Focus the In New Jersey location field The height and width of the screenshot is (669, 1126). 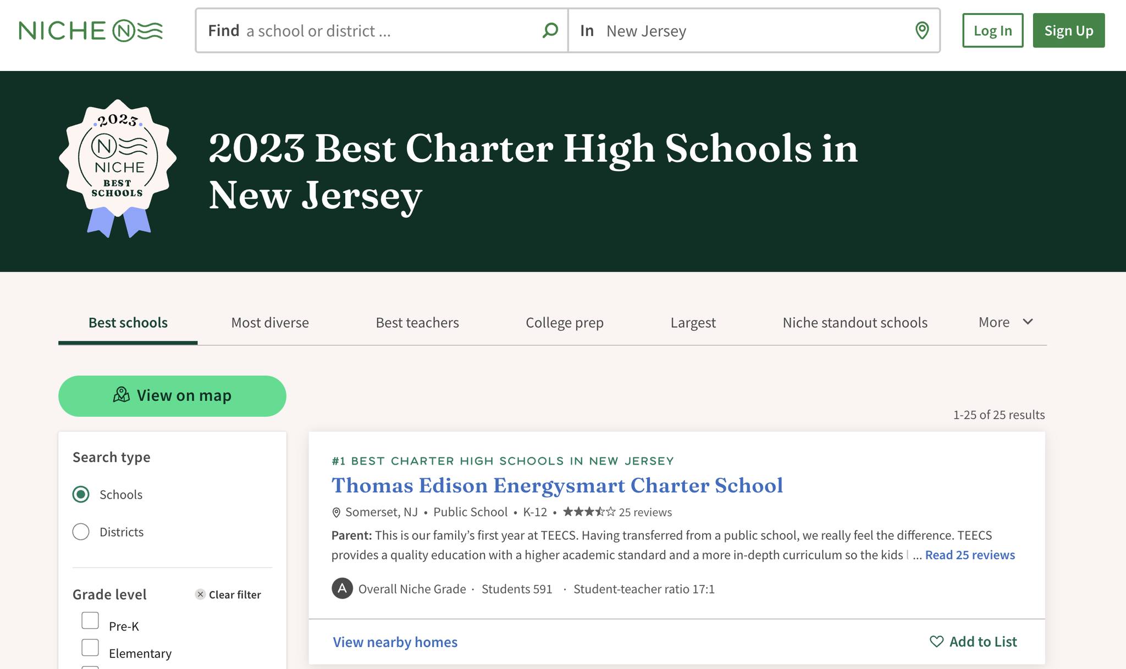point(754,30)
